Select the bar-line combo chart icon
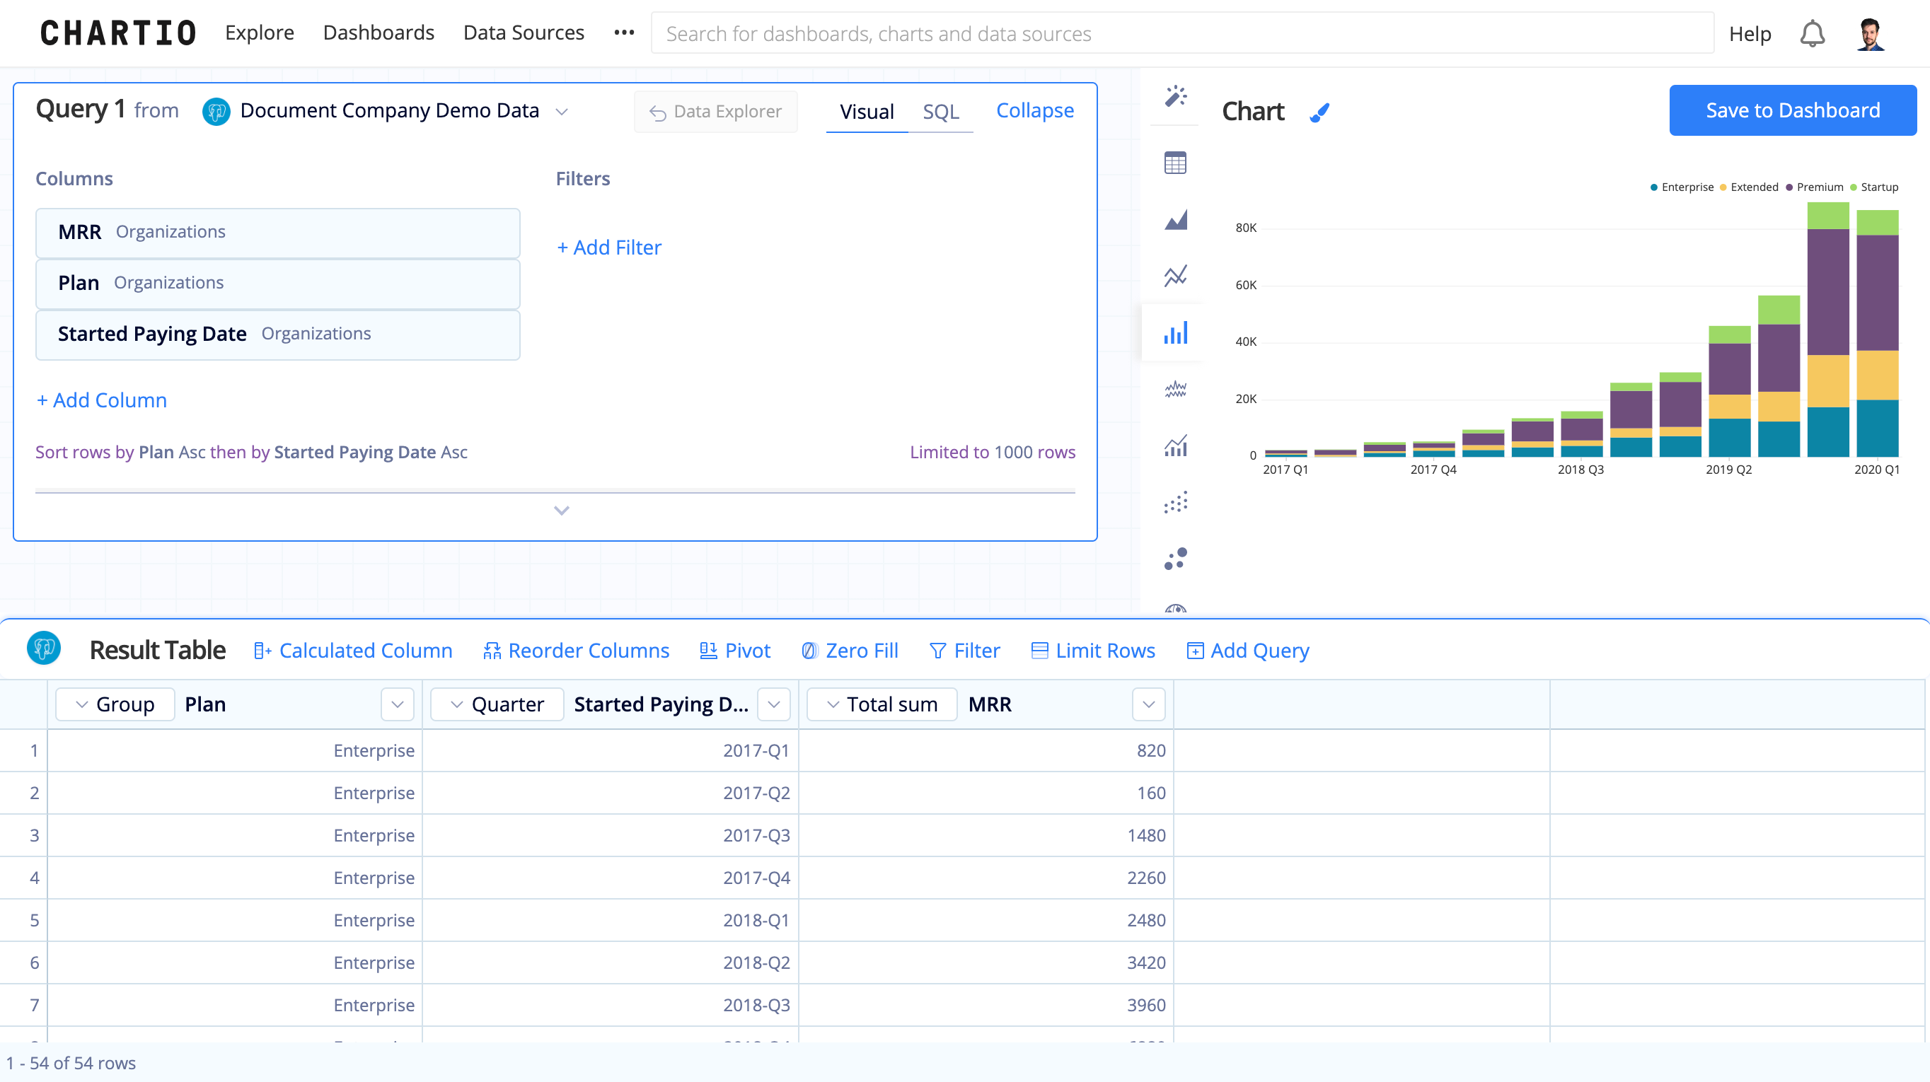The width and height of the screenshot is (1930, 1082). coord(1176,446)
